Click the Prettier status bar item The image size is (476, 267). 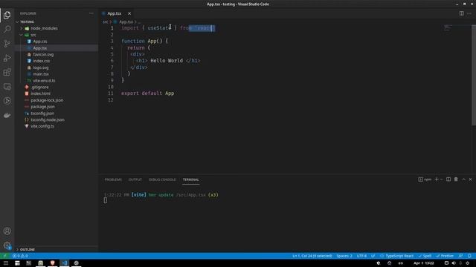[x=445, y=256]
